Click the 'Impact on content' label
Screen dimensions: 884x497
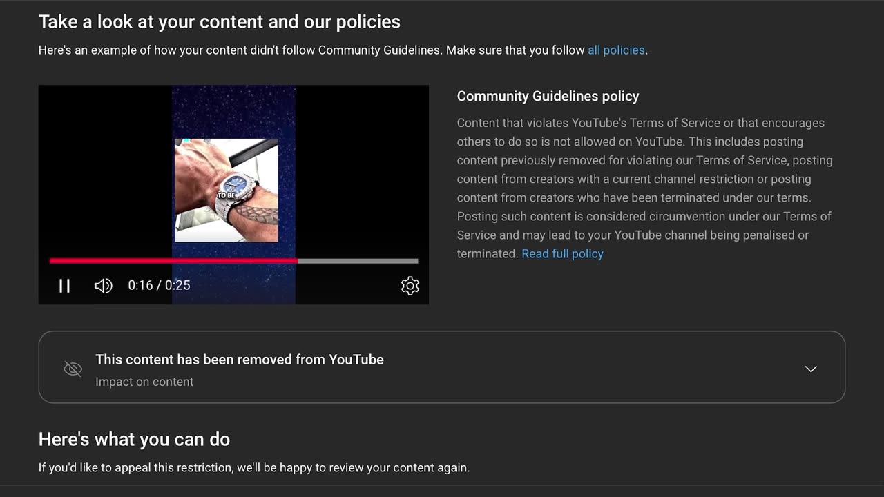[144, 382]
